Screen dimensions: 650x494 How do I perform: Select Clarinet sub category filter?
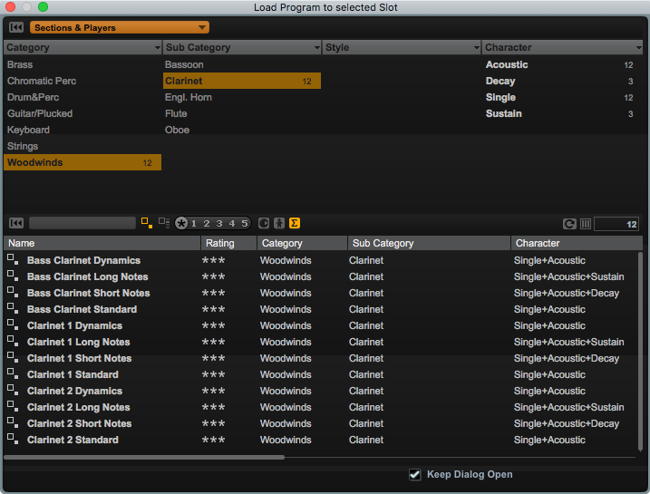[x=242, y=81]
